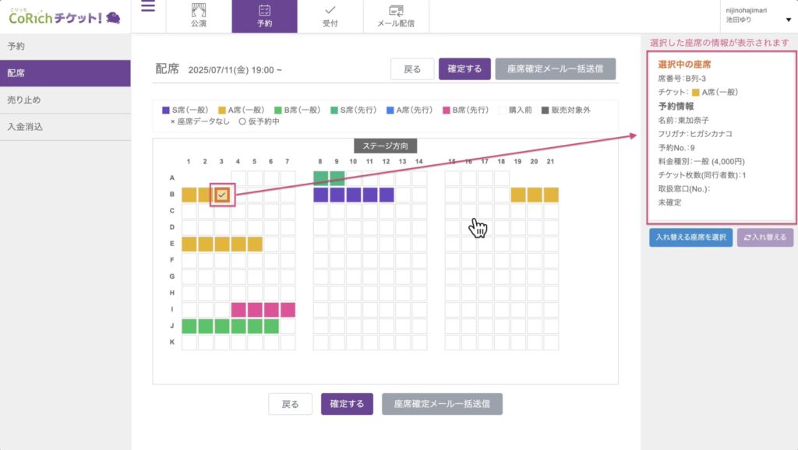Screen dimensions: 798x450
Task: Open 売り止め in the sidebar
Action: click(x=24, y=100)
